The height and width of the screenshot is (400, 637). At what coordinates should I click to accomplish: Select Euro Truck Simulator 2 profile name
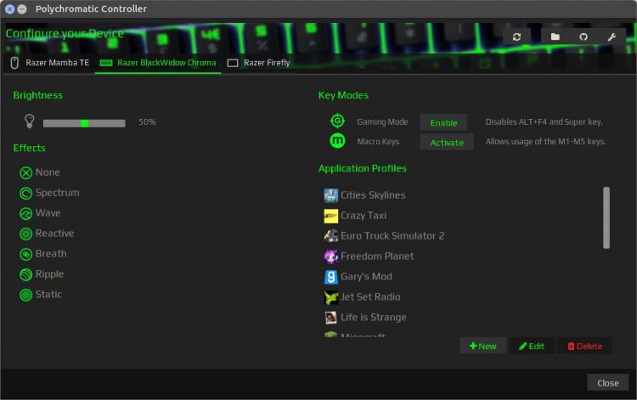click(392, 236)
